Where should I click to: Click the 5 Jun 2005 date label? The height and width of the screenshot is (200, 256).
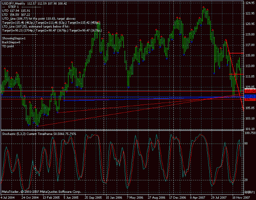pos(72,198)
